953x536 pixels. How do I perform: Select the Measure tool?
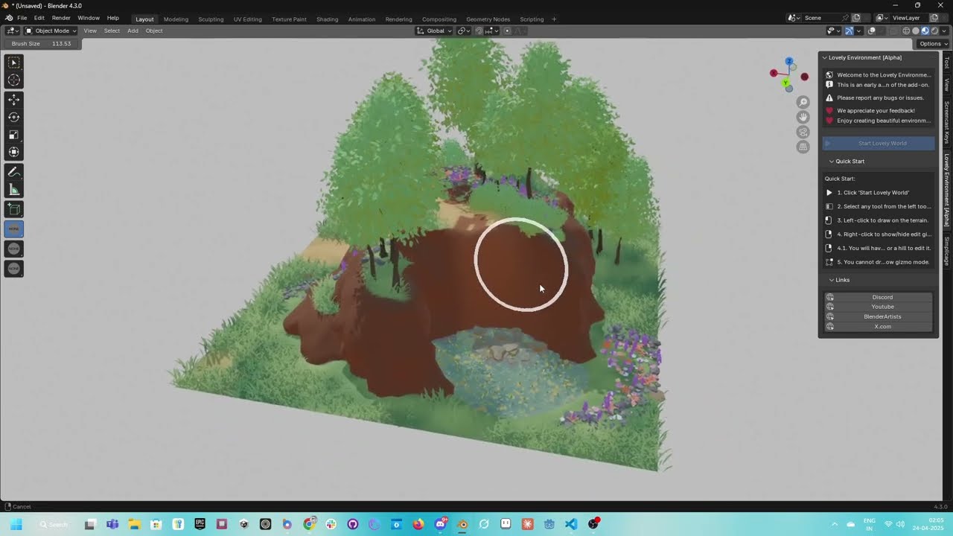click(x=13, y=190)
